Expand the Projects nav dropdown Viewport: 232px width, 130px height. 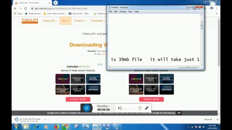(x=80, y=21)
